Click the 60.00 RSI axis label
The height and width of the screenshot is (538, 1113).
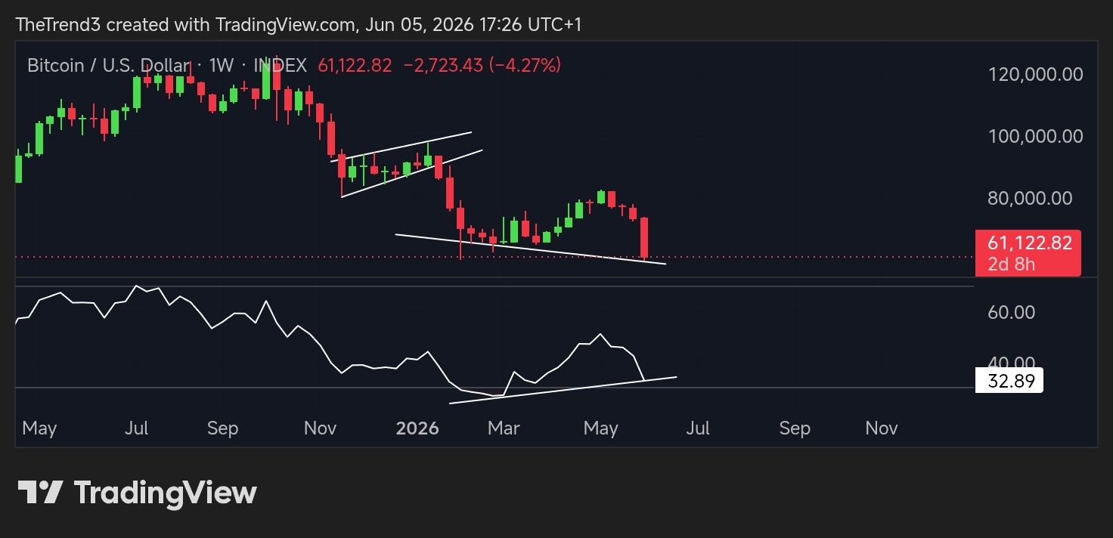(x=1012, y=312)
